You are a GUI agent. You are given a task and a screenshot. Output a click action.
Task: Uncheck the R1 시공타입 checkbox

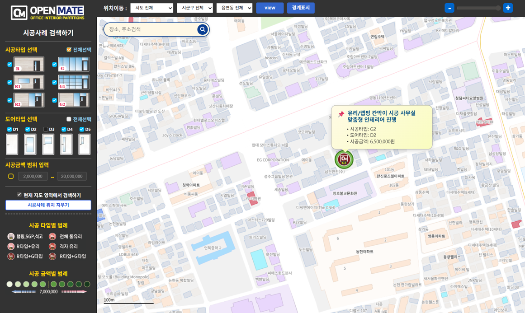click(x=10, y=82)
